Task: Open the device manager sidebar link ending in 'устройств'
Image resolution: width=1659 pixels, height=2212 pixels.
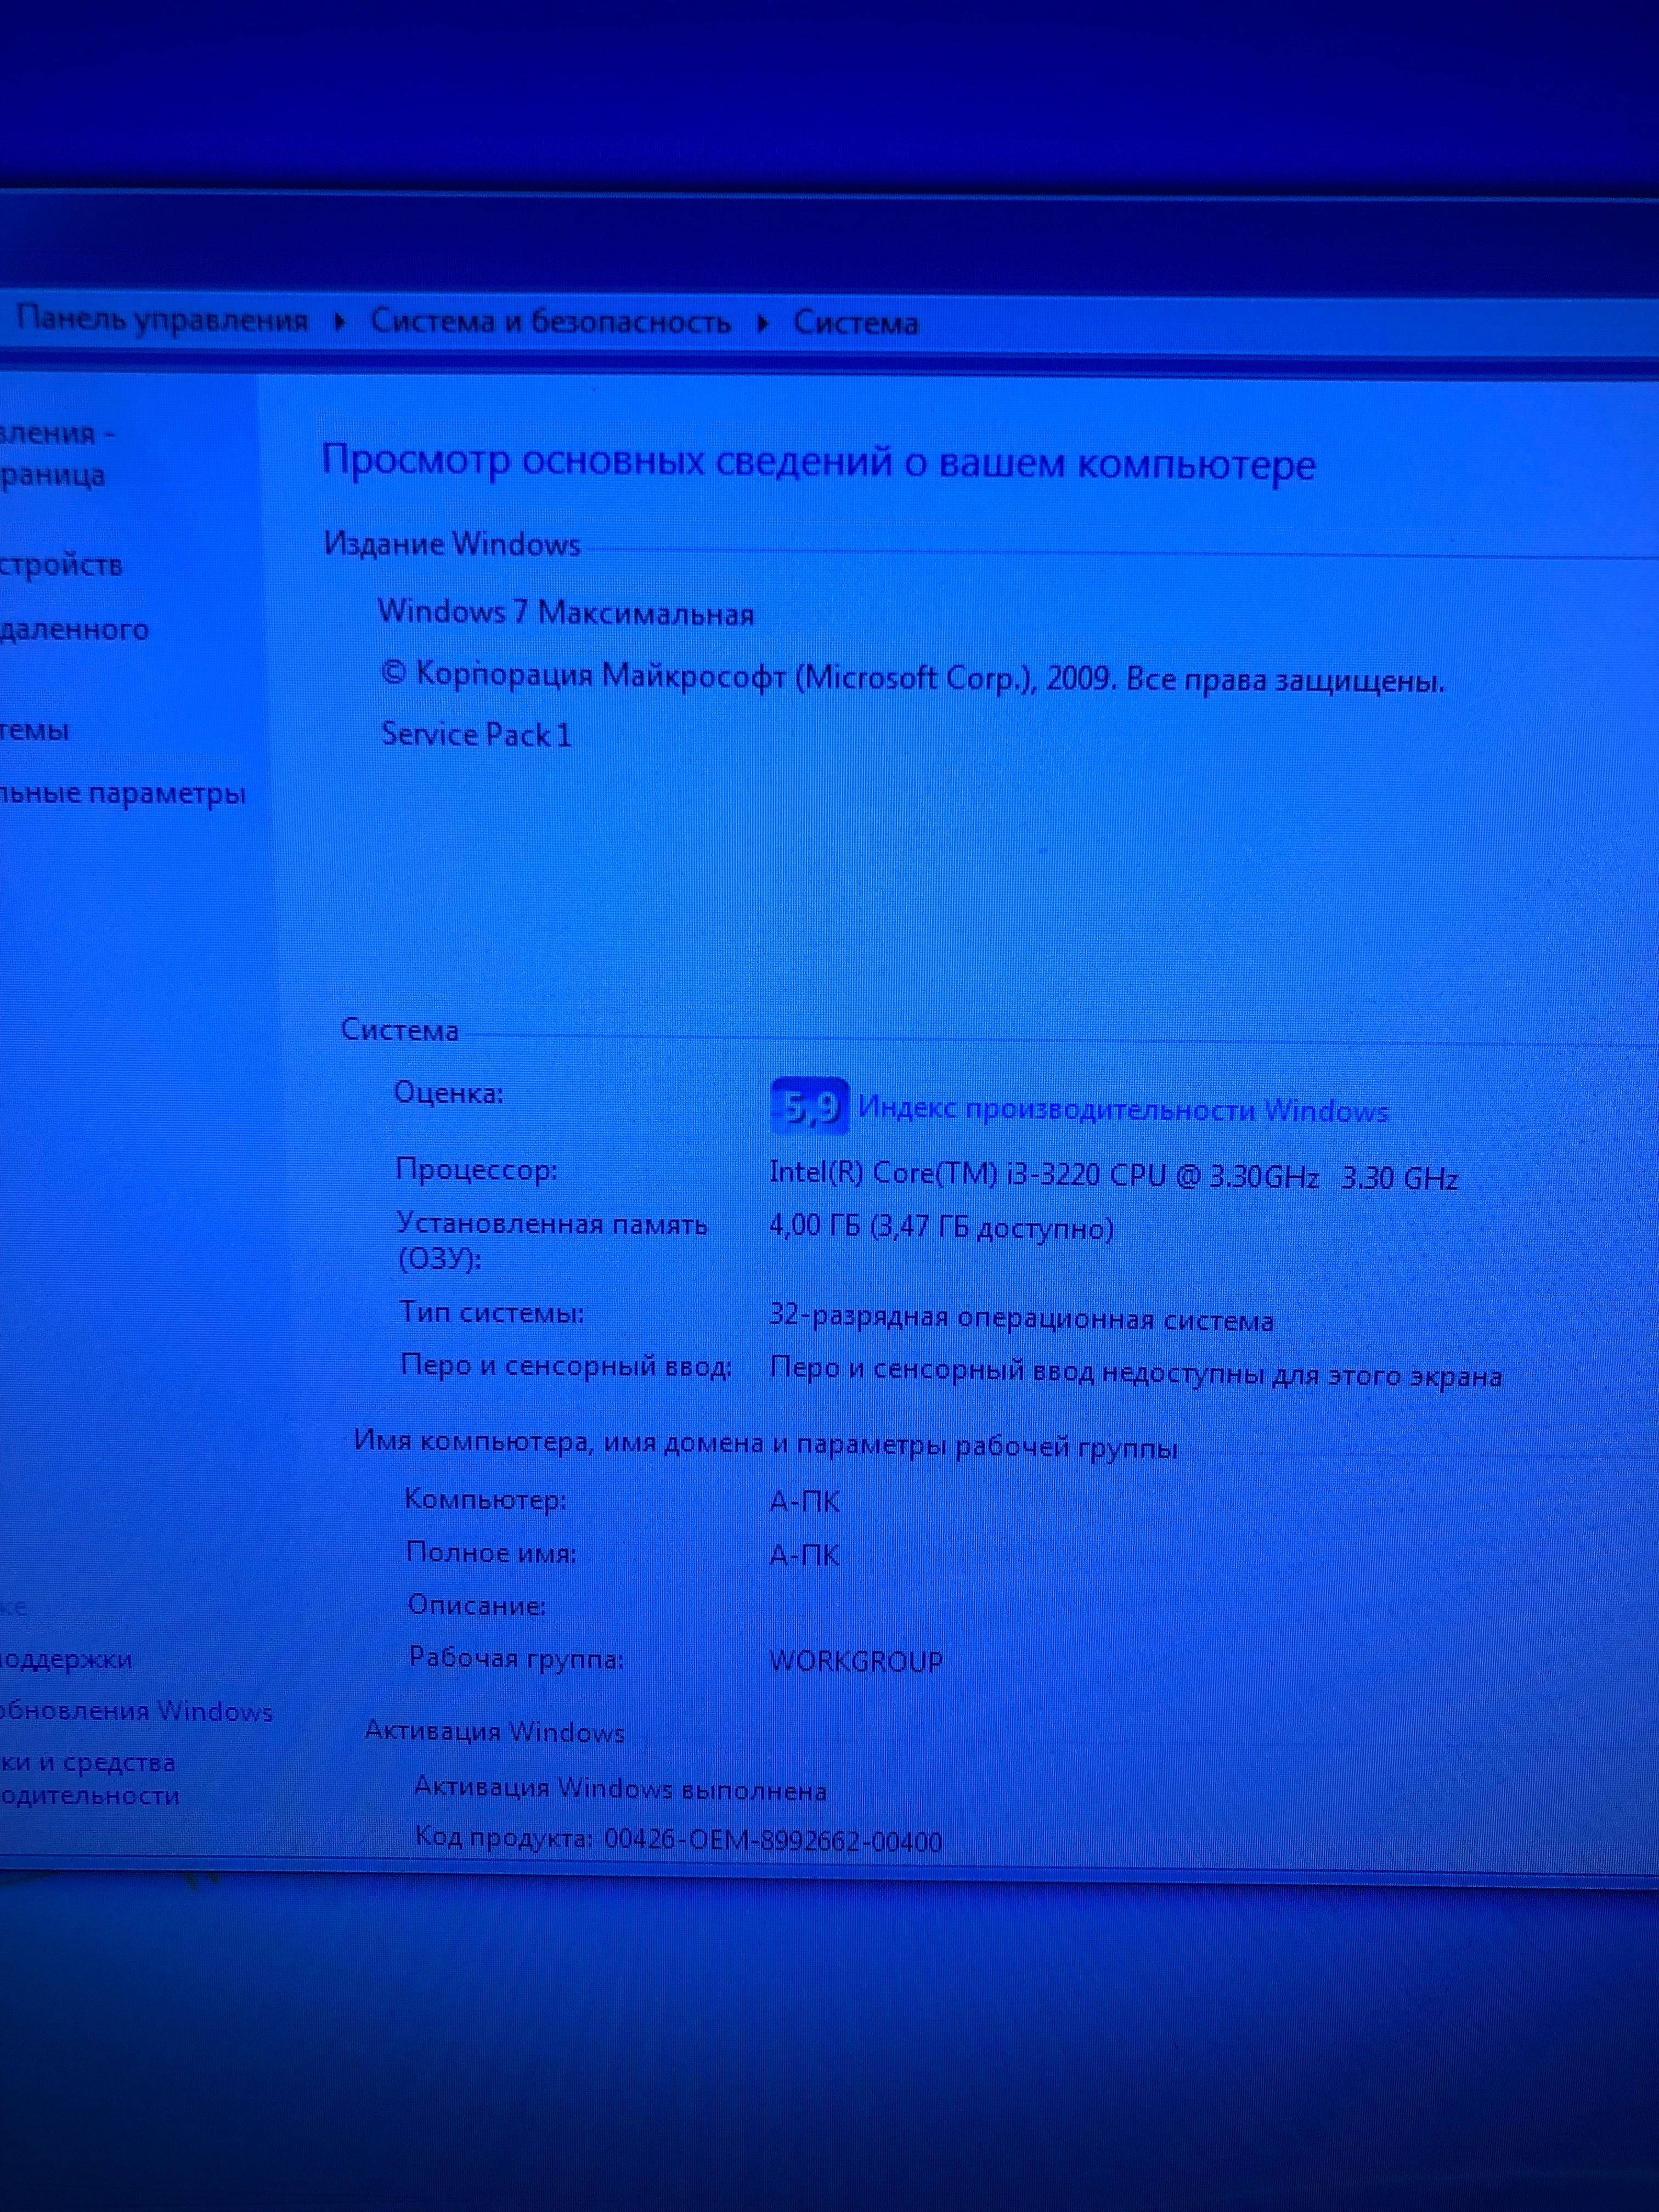Action: (x=61, y=565)
